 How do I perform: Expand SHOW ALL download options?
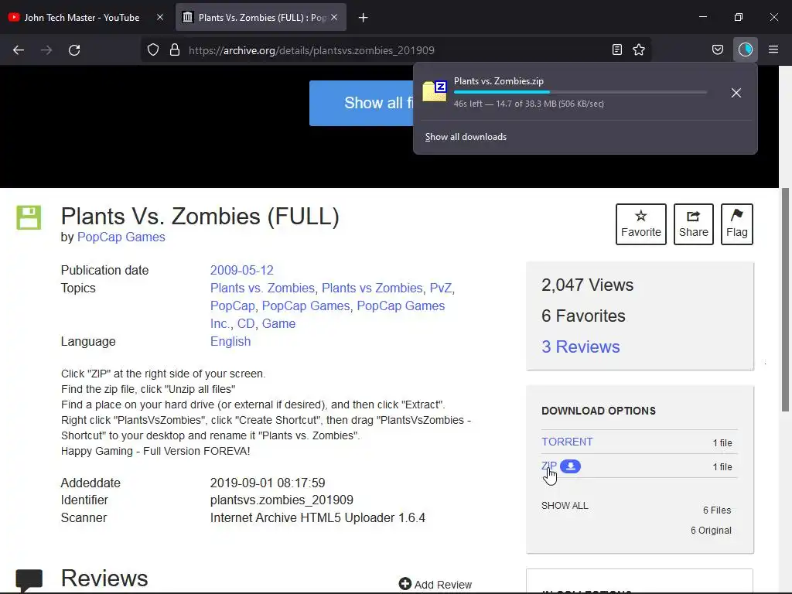pos(565,506)
